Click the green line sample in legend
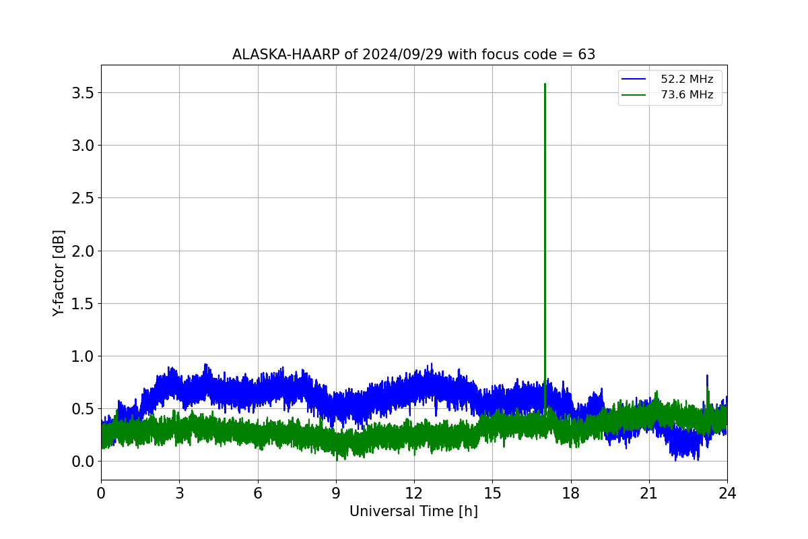This screenshot has width=808, height=539. point(634,95)
